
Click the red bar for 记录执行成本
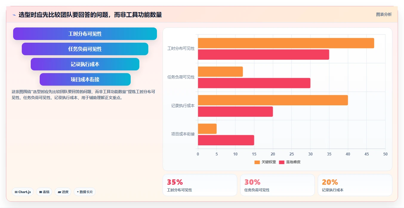point(235,112)
